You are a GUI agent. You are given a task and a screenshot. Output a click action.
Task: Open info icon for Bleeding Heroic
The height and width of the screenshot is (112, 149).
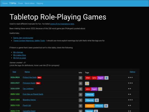pos(81,100)
